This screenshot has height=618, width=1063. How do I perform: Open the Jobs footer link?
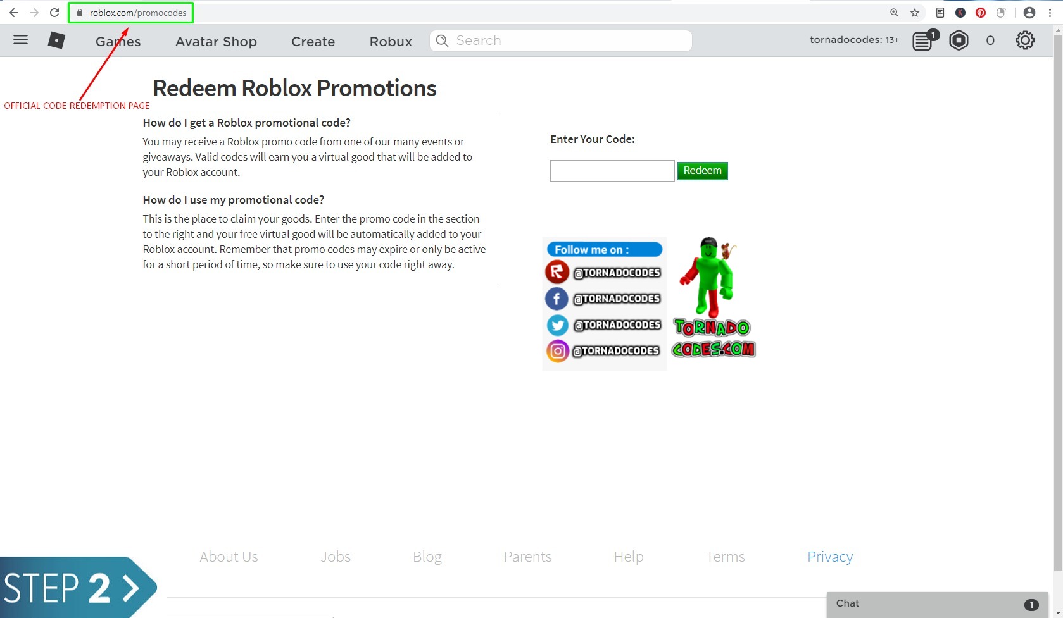pos(336,557)
